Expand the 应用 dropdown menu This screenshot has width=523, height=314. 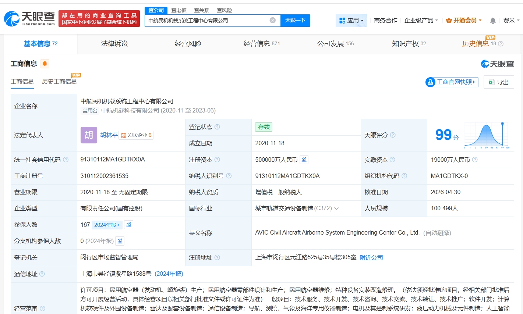click(x=351, y=21)
